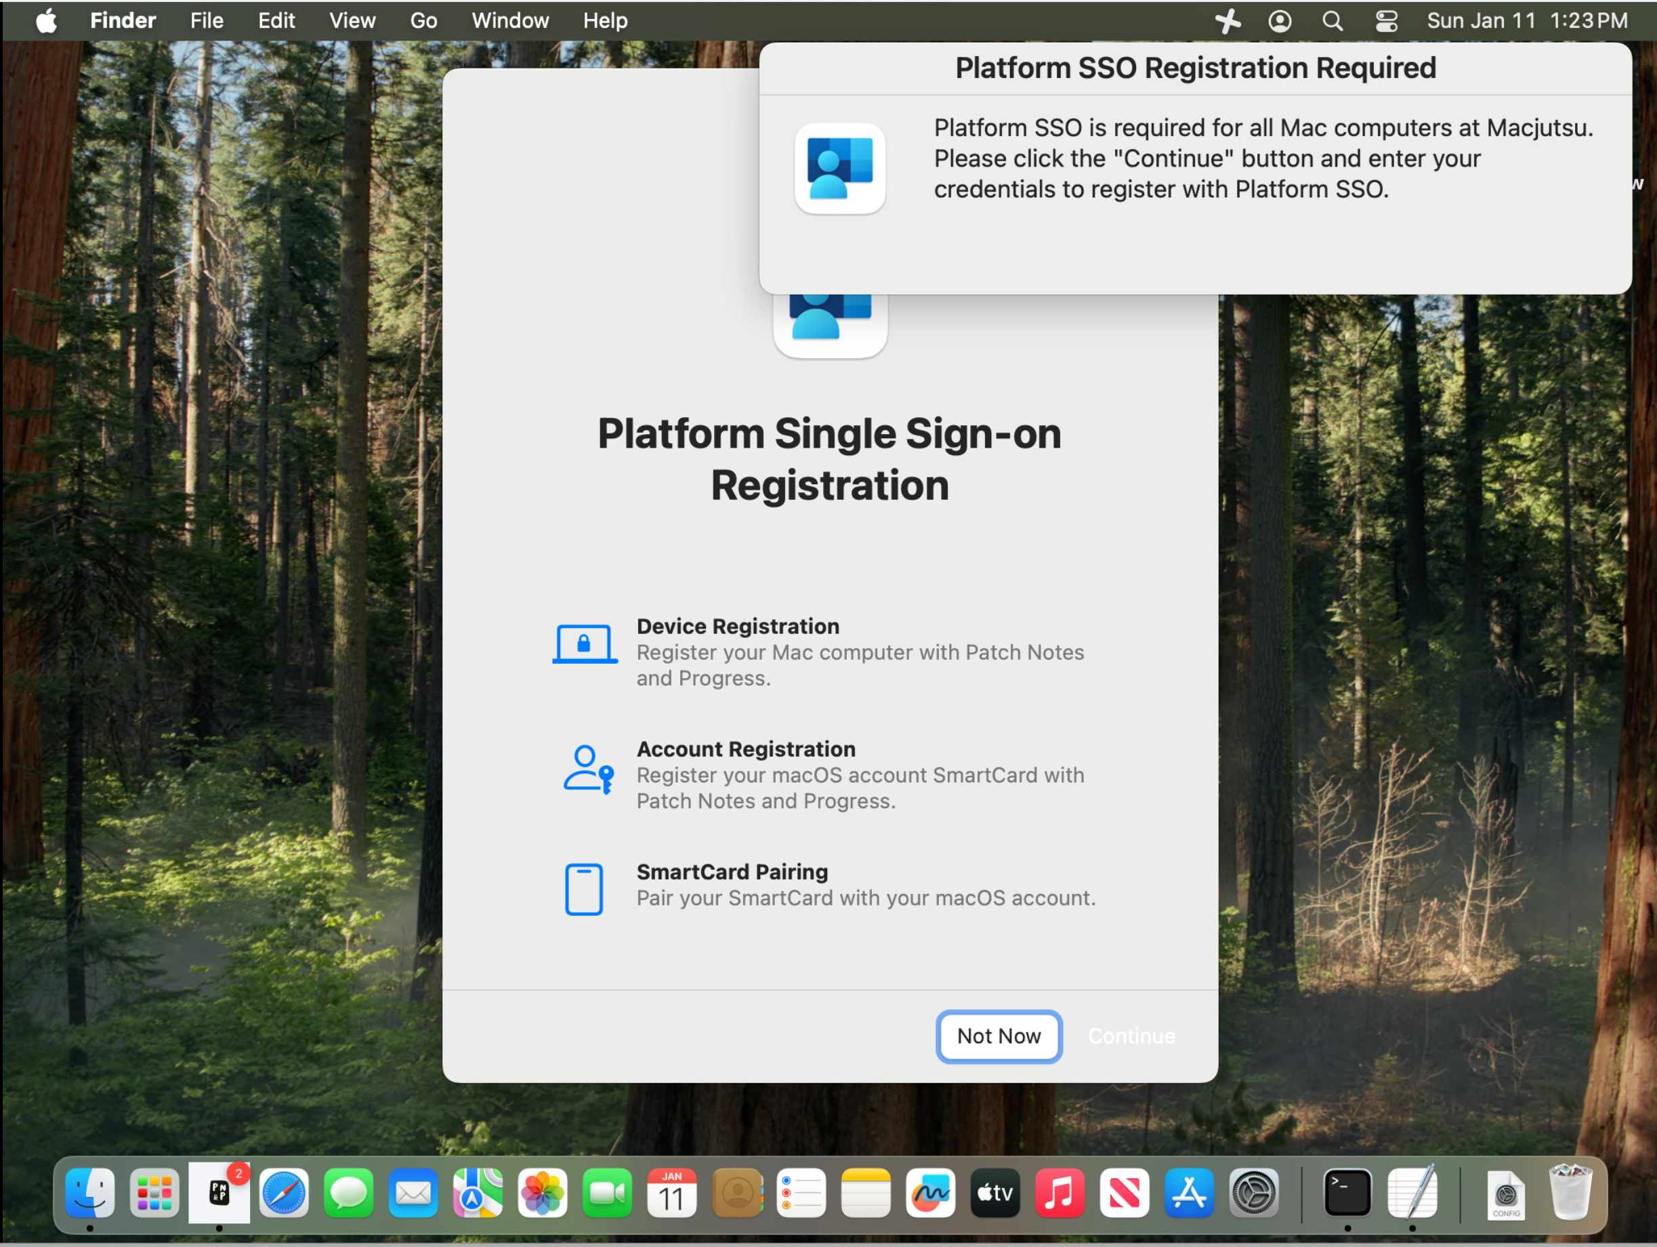The width and height of the screenshot is (1657, 1247).
Task: Open the App Store from the Dock
Action: click(1188, 1191)
